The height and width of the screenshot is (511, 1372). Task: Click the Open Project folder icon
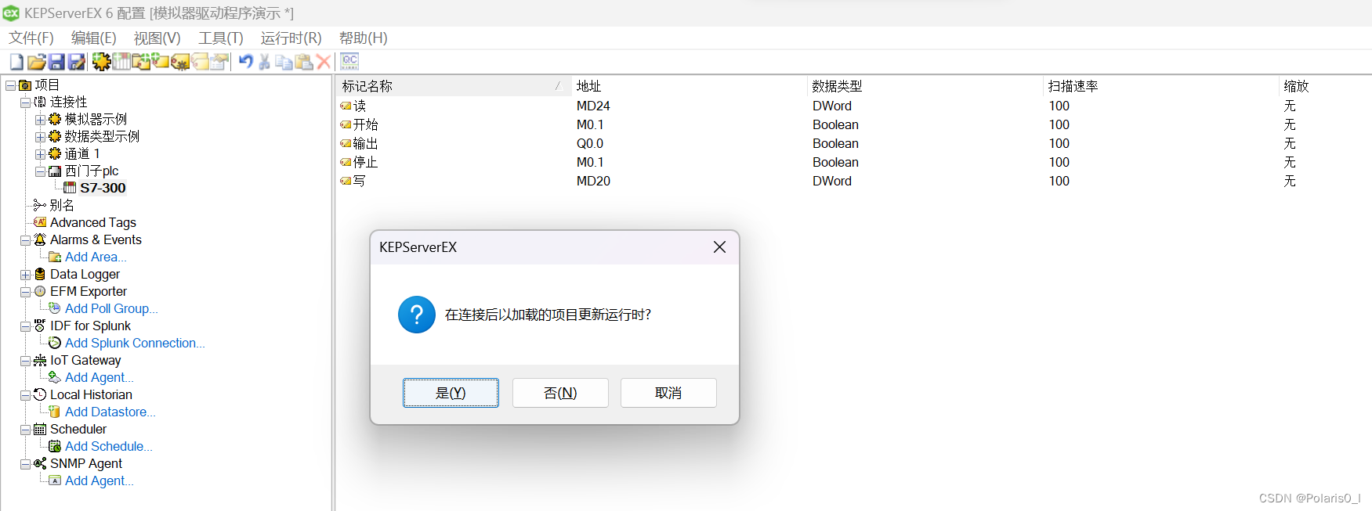[x=37, y=62]
